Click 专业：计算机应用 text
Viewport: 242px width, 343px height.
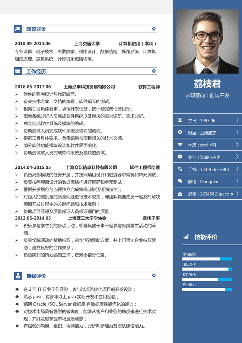tap(204, 157)
